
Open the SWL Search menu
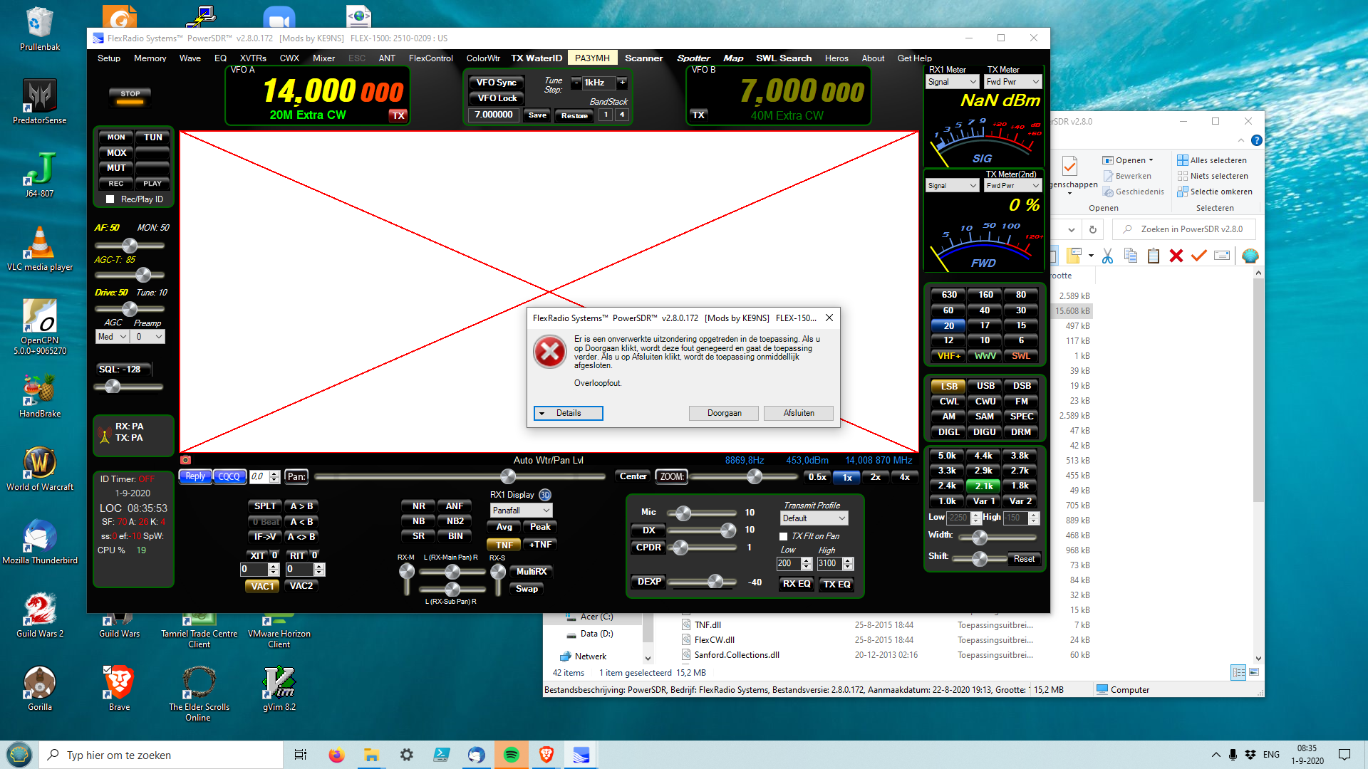coord(784,58)
